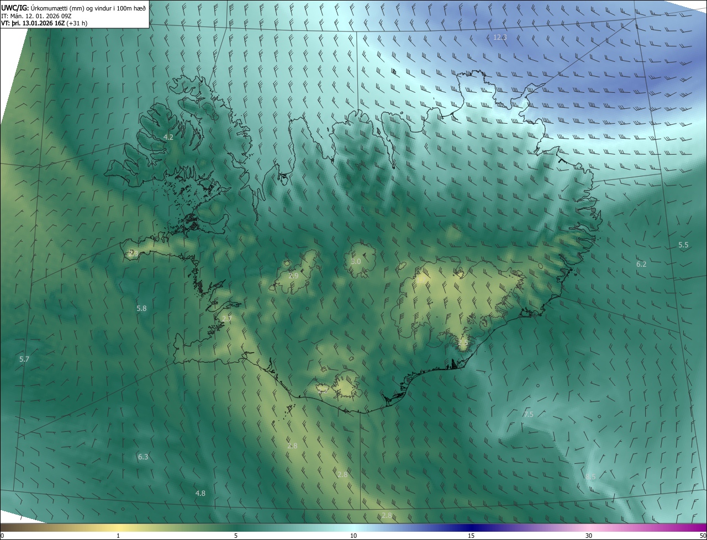The width and height of the screenshot is (707, 540).
Task: Click the 3.0 value inside the glacier outline
Action: [356, 261]
